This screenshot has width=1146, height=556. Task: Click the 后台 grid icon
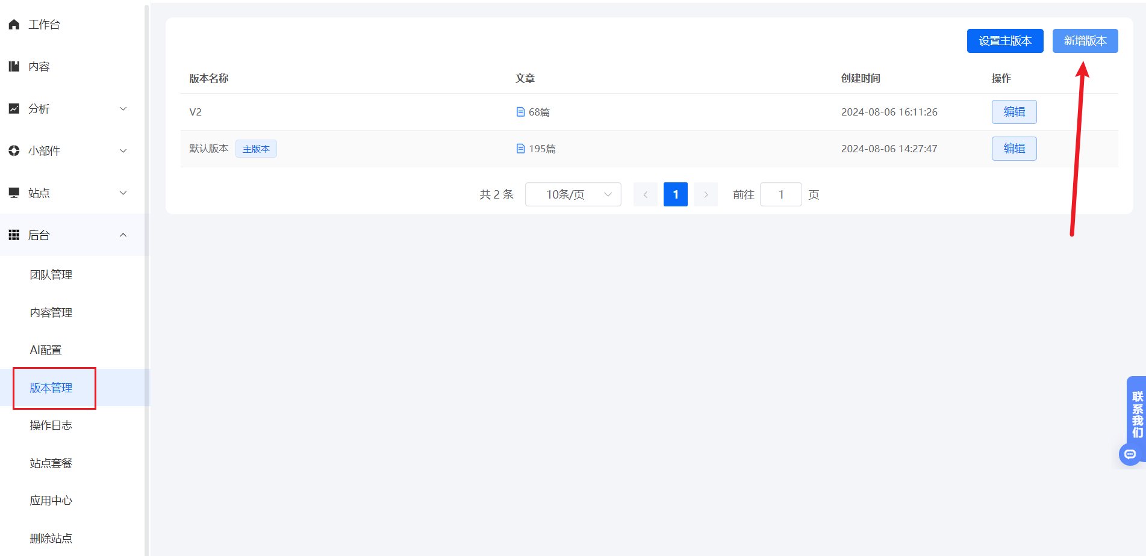pos(14,235)
